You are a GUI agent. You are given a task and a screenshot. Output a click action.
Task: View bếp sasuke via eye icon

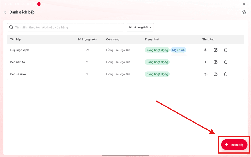(x=206, y=74)
